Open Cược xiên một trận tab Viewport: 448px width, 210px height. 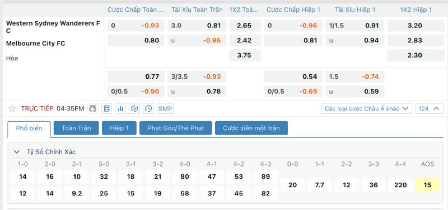(x=251, y=128)
